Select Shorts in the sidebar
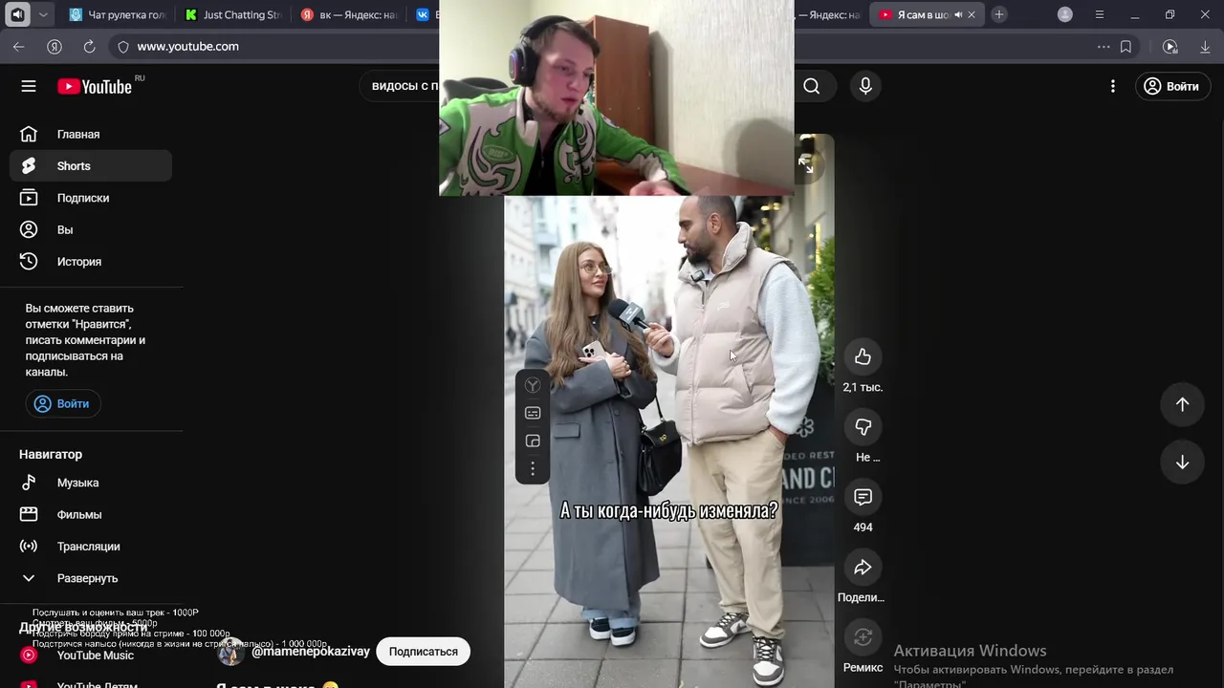This screenshot has height=688, width=1224. coord(91,166)
